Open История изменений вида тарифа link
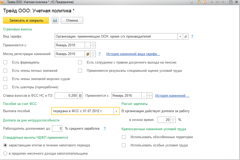Screen dimensions: 240x160 point(133,54)
